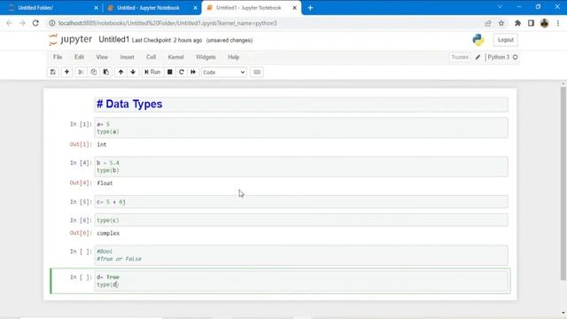Click the Trusted notebook button
The image size is (567, 319).
click(460, 57)
